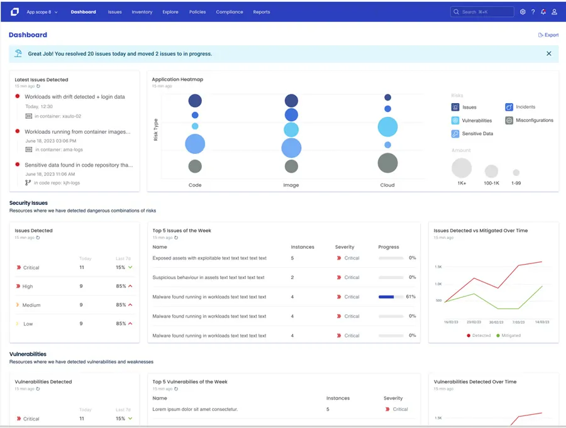Open settings gear icon in top bar
This screenshot has height=428, width=566.
click(x=523, y=12)
